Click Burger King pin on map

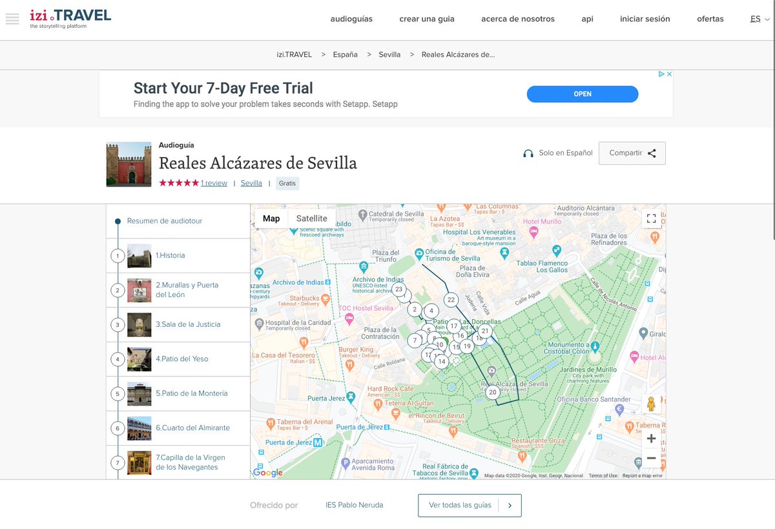pyautogui.click(x=350, y=365)
